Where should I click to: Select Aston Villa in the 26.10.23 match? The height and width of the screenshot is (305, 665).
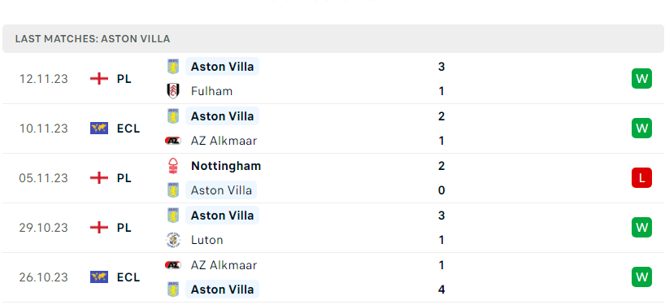pos(222,290)
